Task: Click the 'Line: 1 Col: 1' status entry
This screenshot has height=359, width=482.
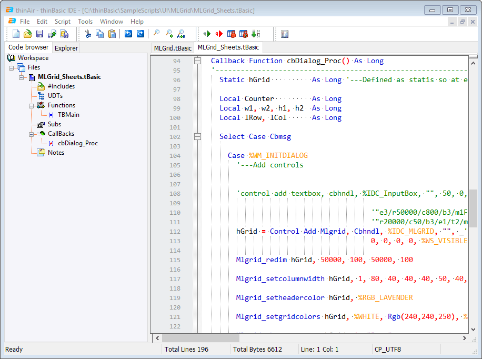Action: 320,349
